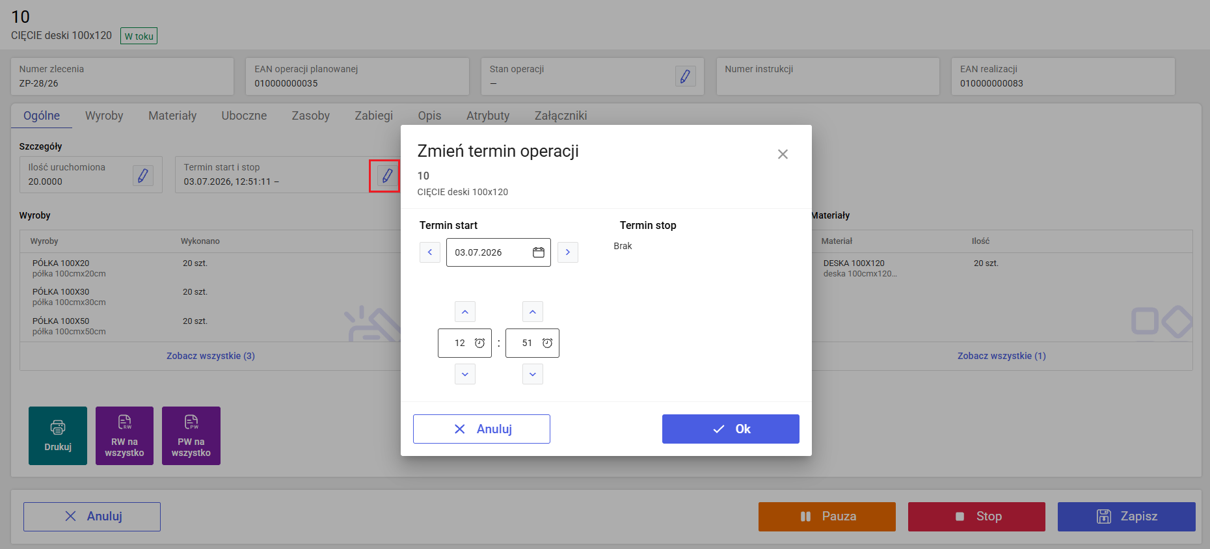Screen dimensions: 1210x549
Task: Click Zobacz wszystkie (3) link
Action: point(211,356)
